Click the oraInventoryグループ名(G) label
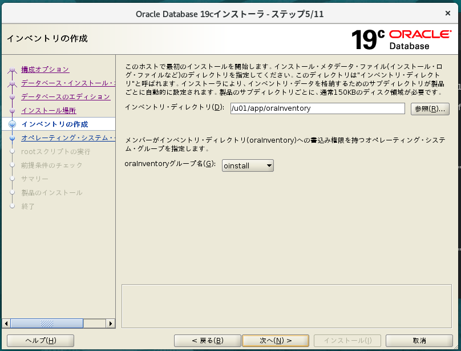The image size is (461, 351). [170, 164]
